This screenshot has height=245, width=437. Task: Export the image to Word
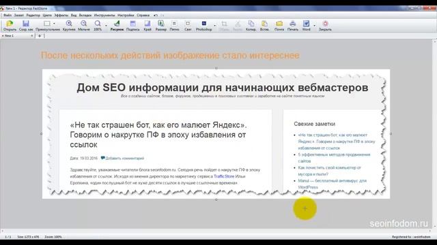(x=306, y=26)
